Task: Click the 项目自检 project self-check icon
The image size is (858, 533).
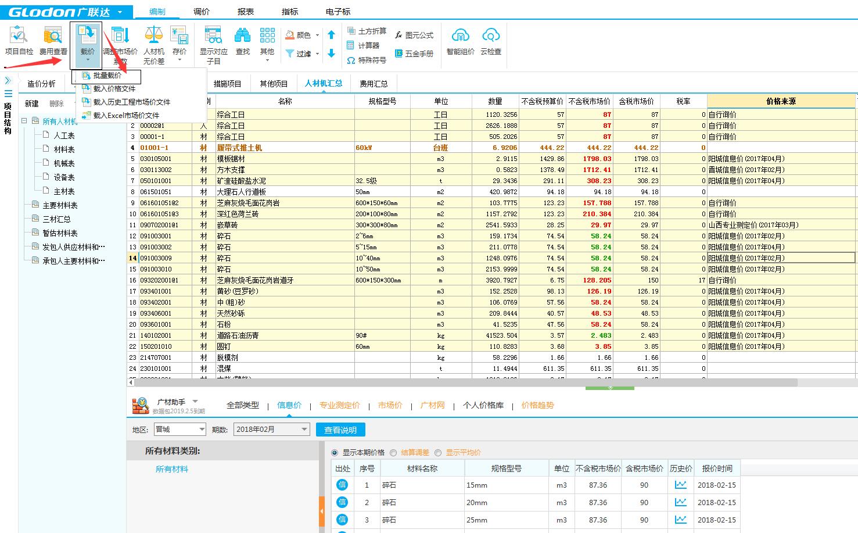Action: [19, 36]
